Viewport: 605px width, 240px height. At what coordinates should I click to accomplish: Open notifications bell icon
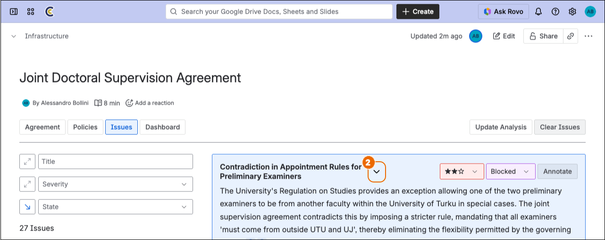(x=538, y=11)
